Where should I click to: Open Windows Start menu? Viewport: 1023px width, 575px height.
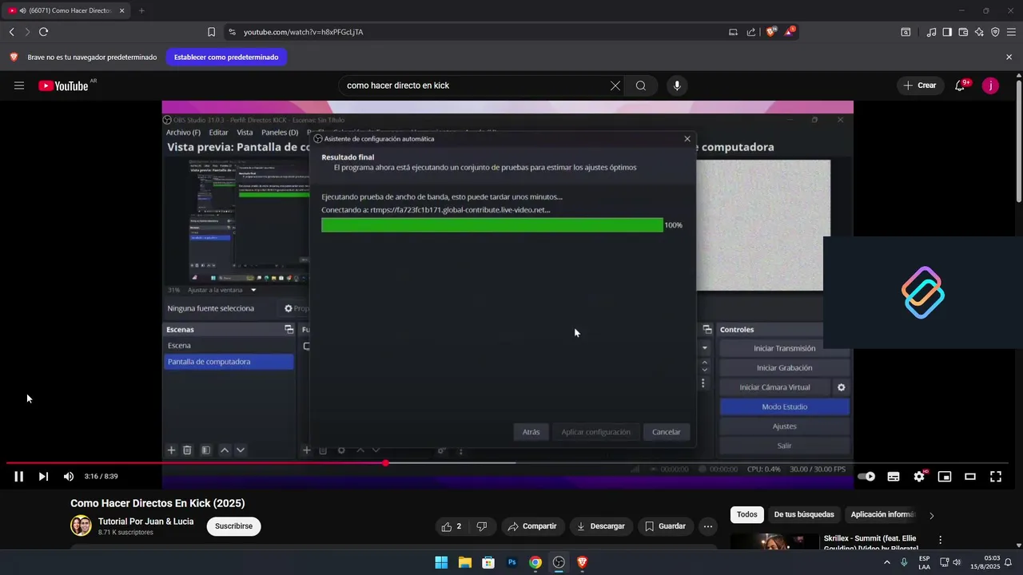(x=441, y=562)
